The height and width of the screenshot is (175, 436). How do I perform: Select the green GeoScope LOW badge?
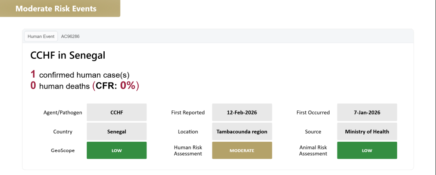pyautogui.click(x=117, y=150)
